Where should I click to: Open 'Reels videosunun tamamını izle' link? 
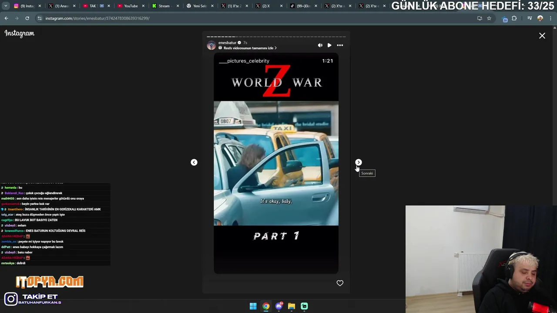[x=248, y=48]
